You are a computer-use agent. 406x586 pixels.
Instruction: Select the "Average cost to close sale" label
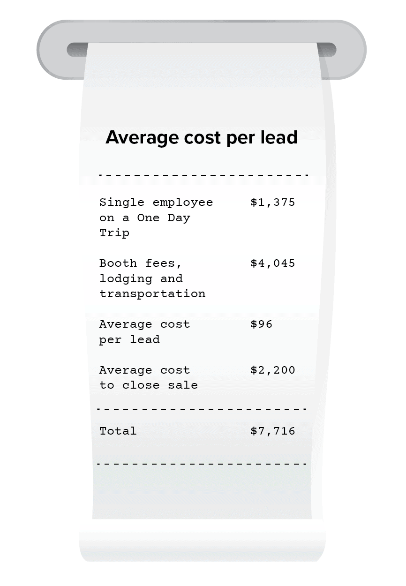pos(148,378)
